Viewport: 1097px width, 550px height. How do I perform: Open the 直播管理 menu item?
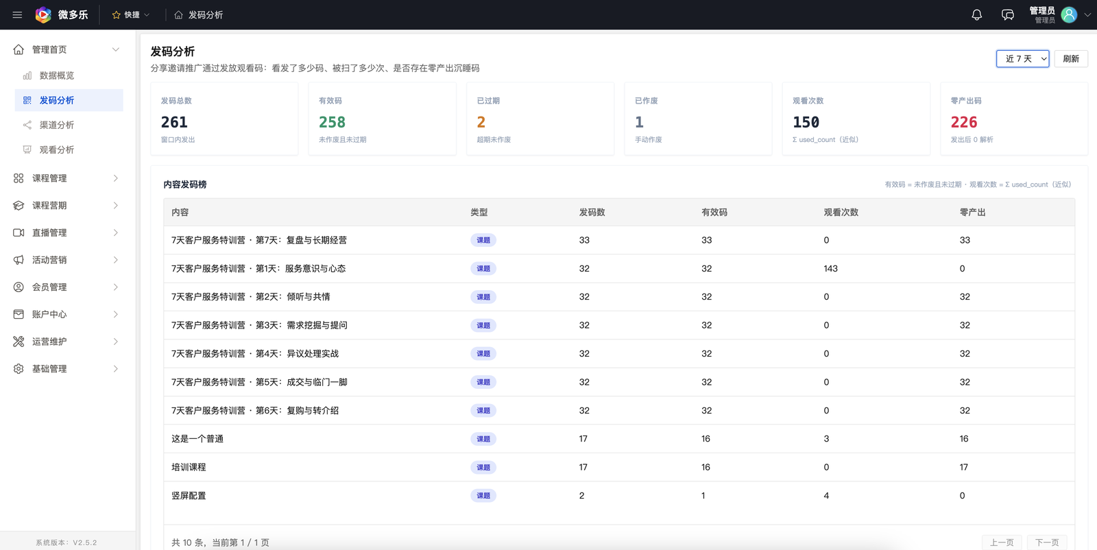coord(67,232)
